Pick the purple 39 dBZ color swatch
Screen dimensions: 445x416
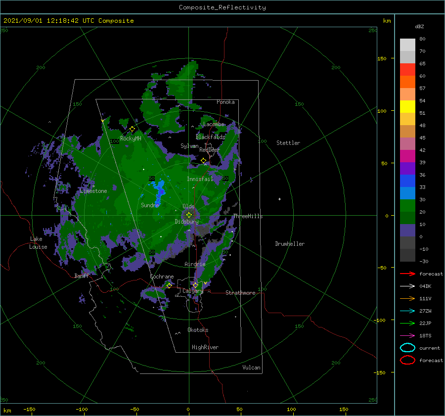[407, 168]
